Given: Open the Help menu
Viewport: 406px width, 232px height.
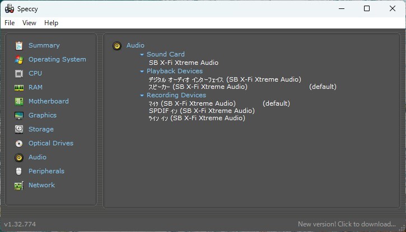Looking at the screenshot, I should (x=51, y=23).
